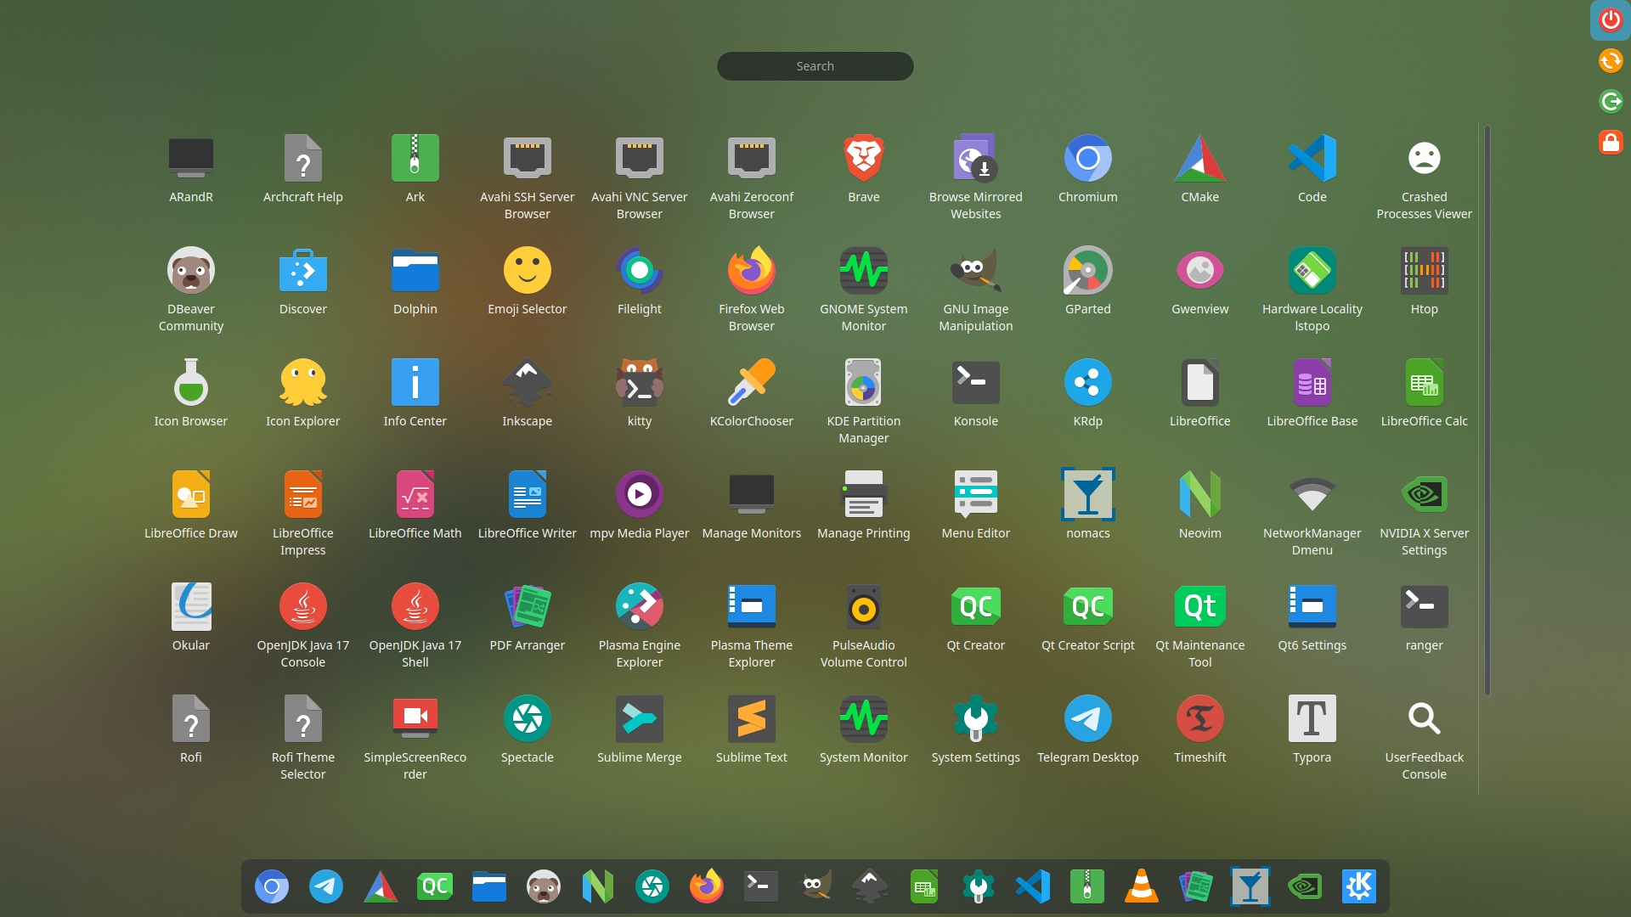Launch LibreOffice Writer
This screenshot has height=917, width=1631.
click(x=528, y=506)
